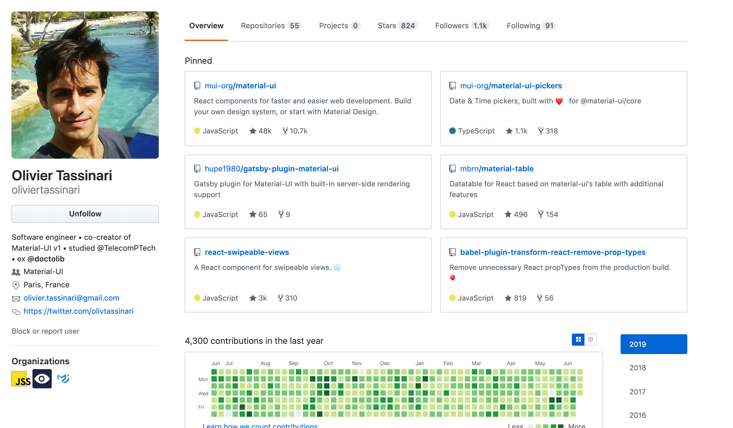
Task: Click star icon on material-ui repo card
Action: tap(253, 131)
